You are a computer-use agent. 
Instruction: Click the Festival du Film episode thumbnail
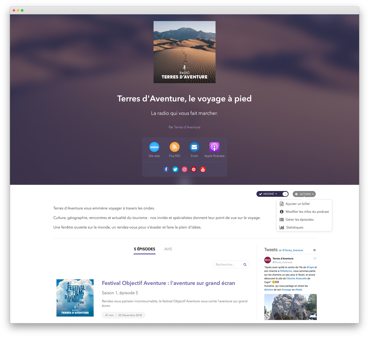[75, 298]
